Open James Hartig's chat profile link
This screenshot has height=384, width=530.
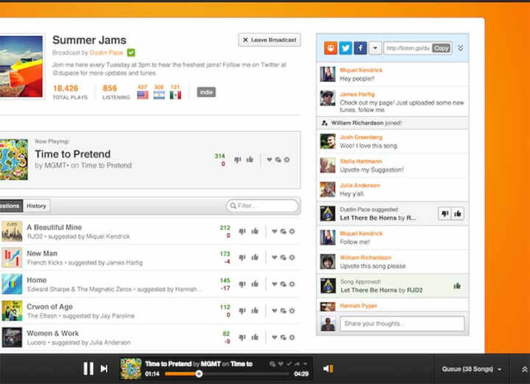pyautogui.click(x=357, y=94)
